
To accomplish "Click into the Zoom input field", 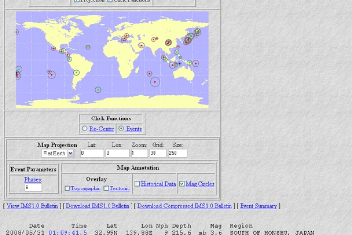I will pyautogui.click(x=139, y=153).
